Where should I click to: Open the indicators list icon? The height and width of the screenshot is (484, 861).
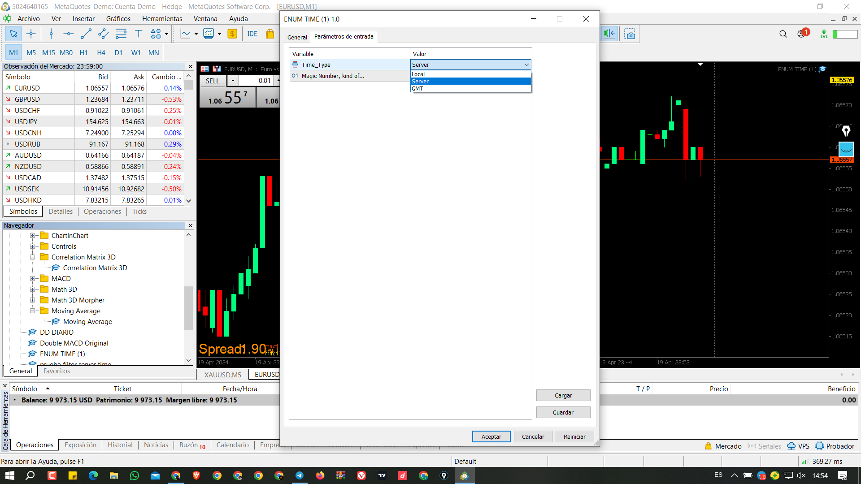click(185, 34)
